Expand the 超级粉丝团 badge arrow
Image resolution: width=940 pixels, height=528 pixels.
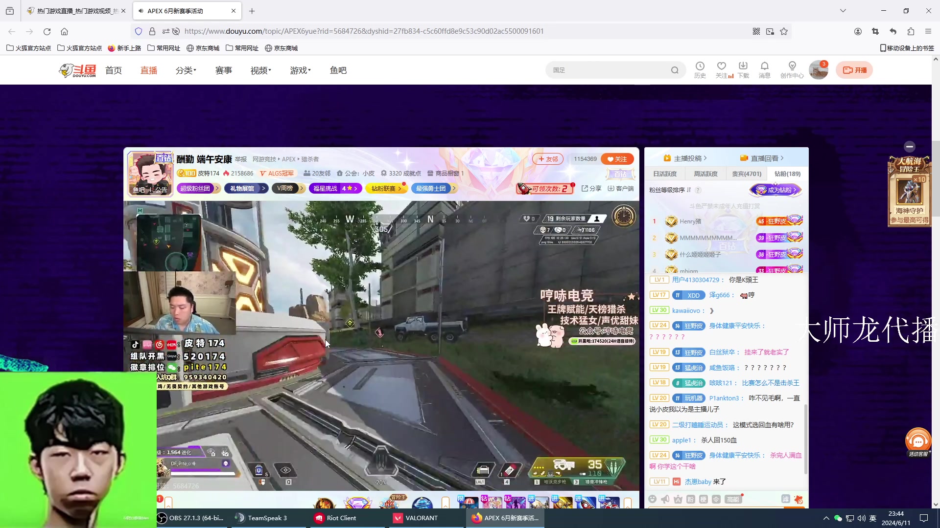point(217,188)
